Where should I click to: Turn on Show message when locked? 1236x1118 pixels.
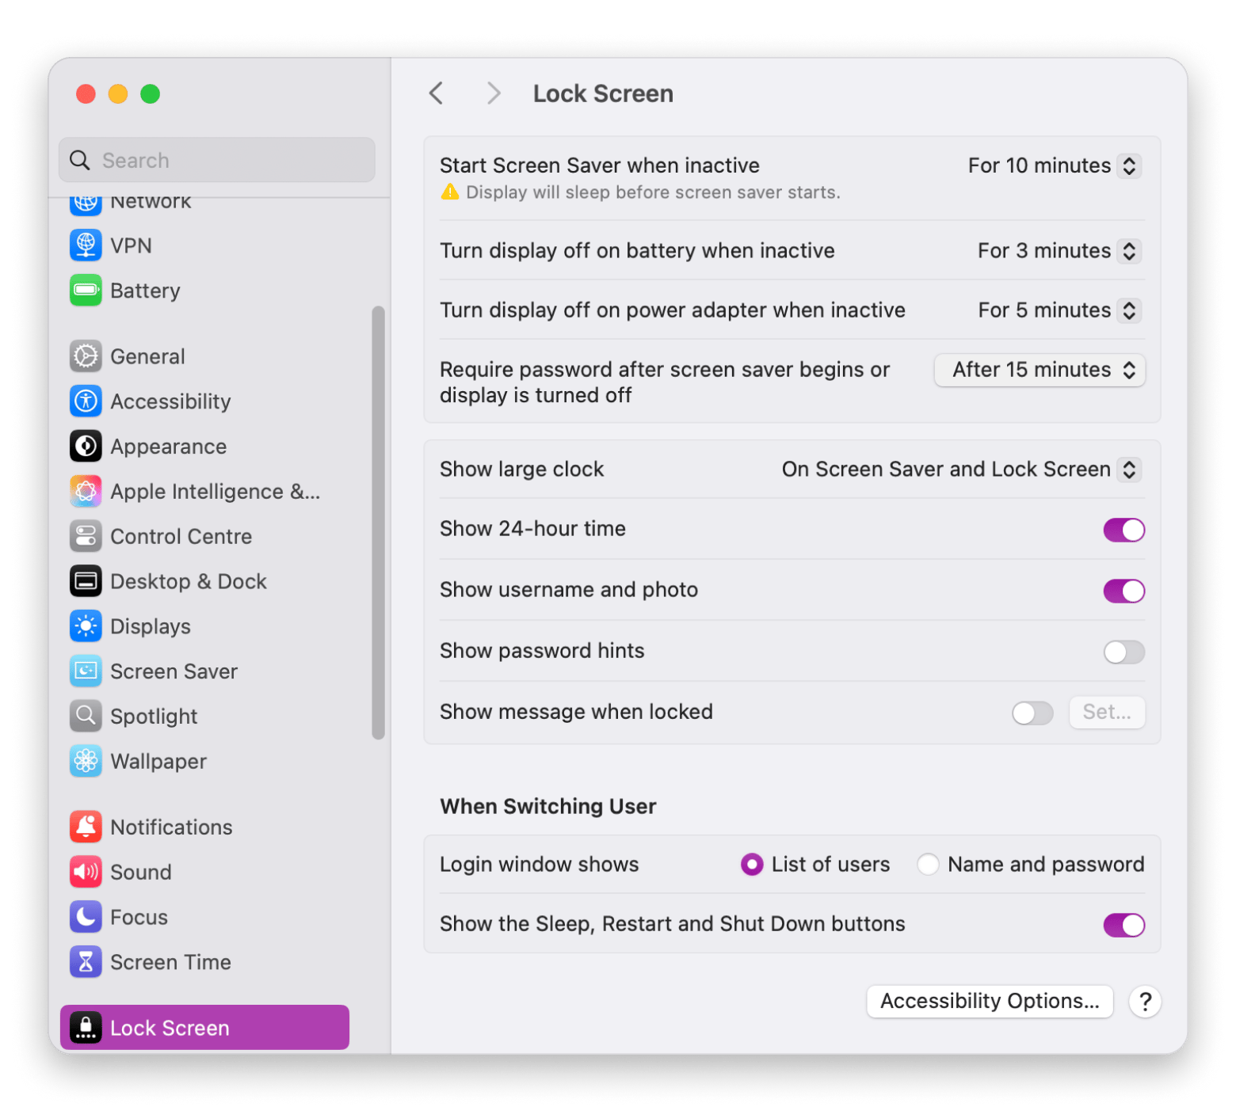(1032, 713)
